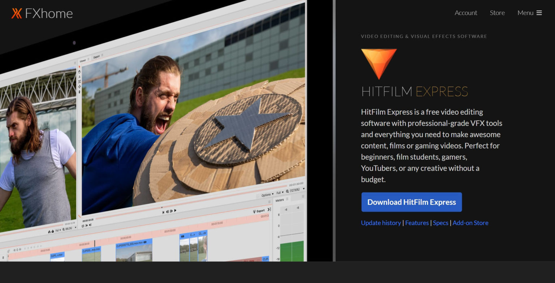Step to the previous frame in viewer

[x=167, y=212]
